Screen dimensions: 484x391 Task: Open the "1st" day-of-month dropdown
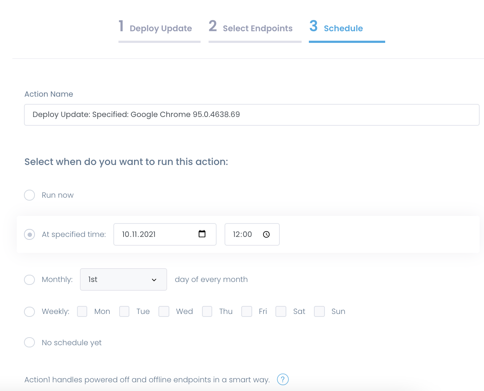[123, 279]
